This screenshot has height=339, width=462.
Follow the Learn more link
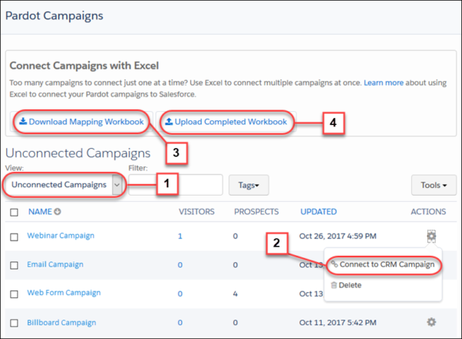(x=383, y=83)
